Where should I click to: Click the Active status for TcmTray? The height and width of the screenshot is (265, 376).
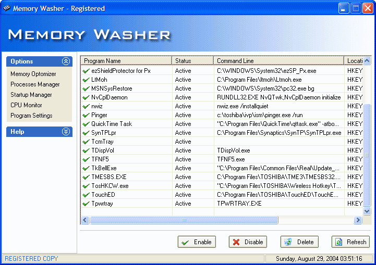pyautogui.click(x=183, y=142)
